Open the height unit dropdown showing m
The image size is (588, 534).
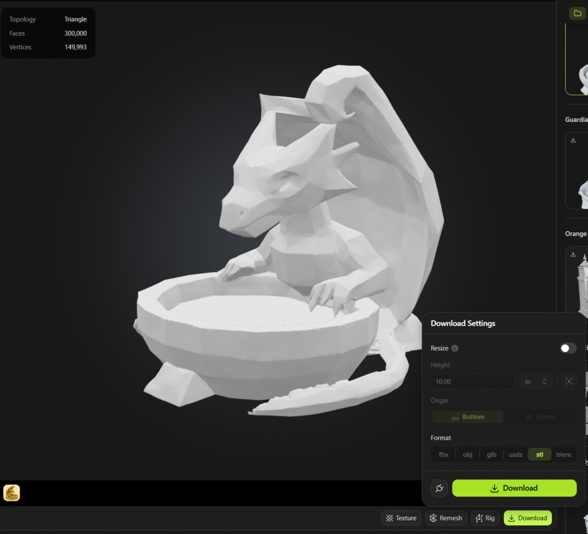pos(536,381)
